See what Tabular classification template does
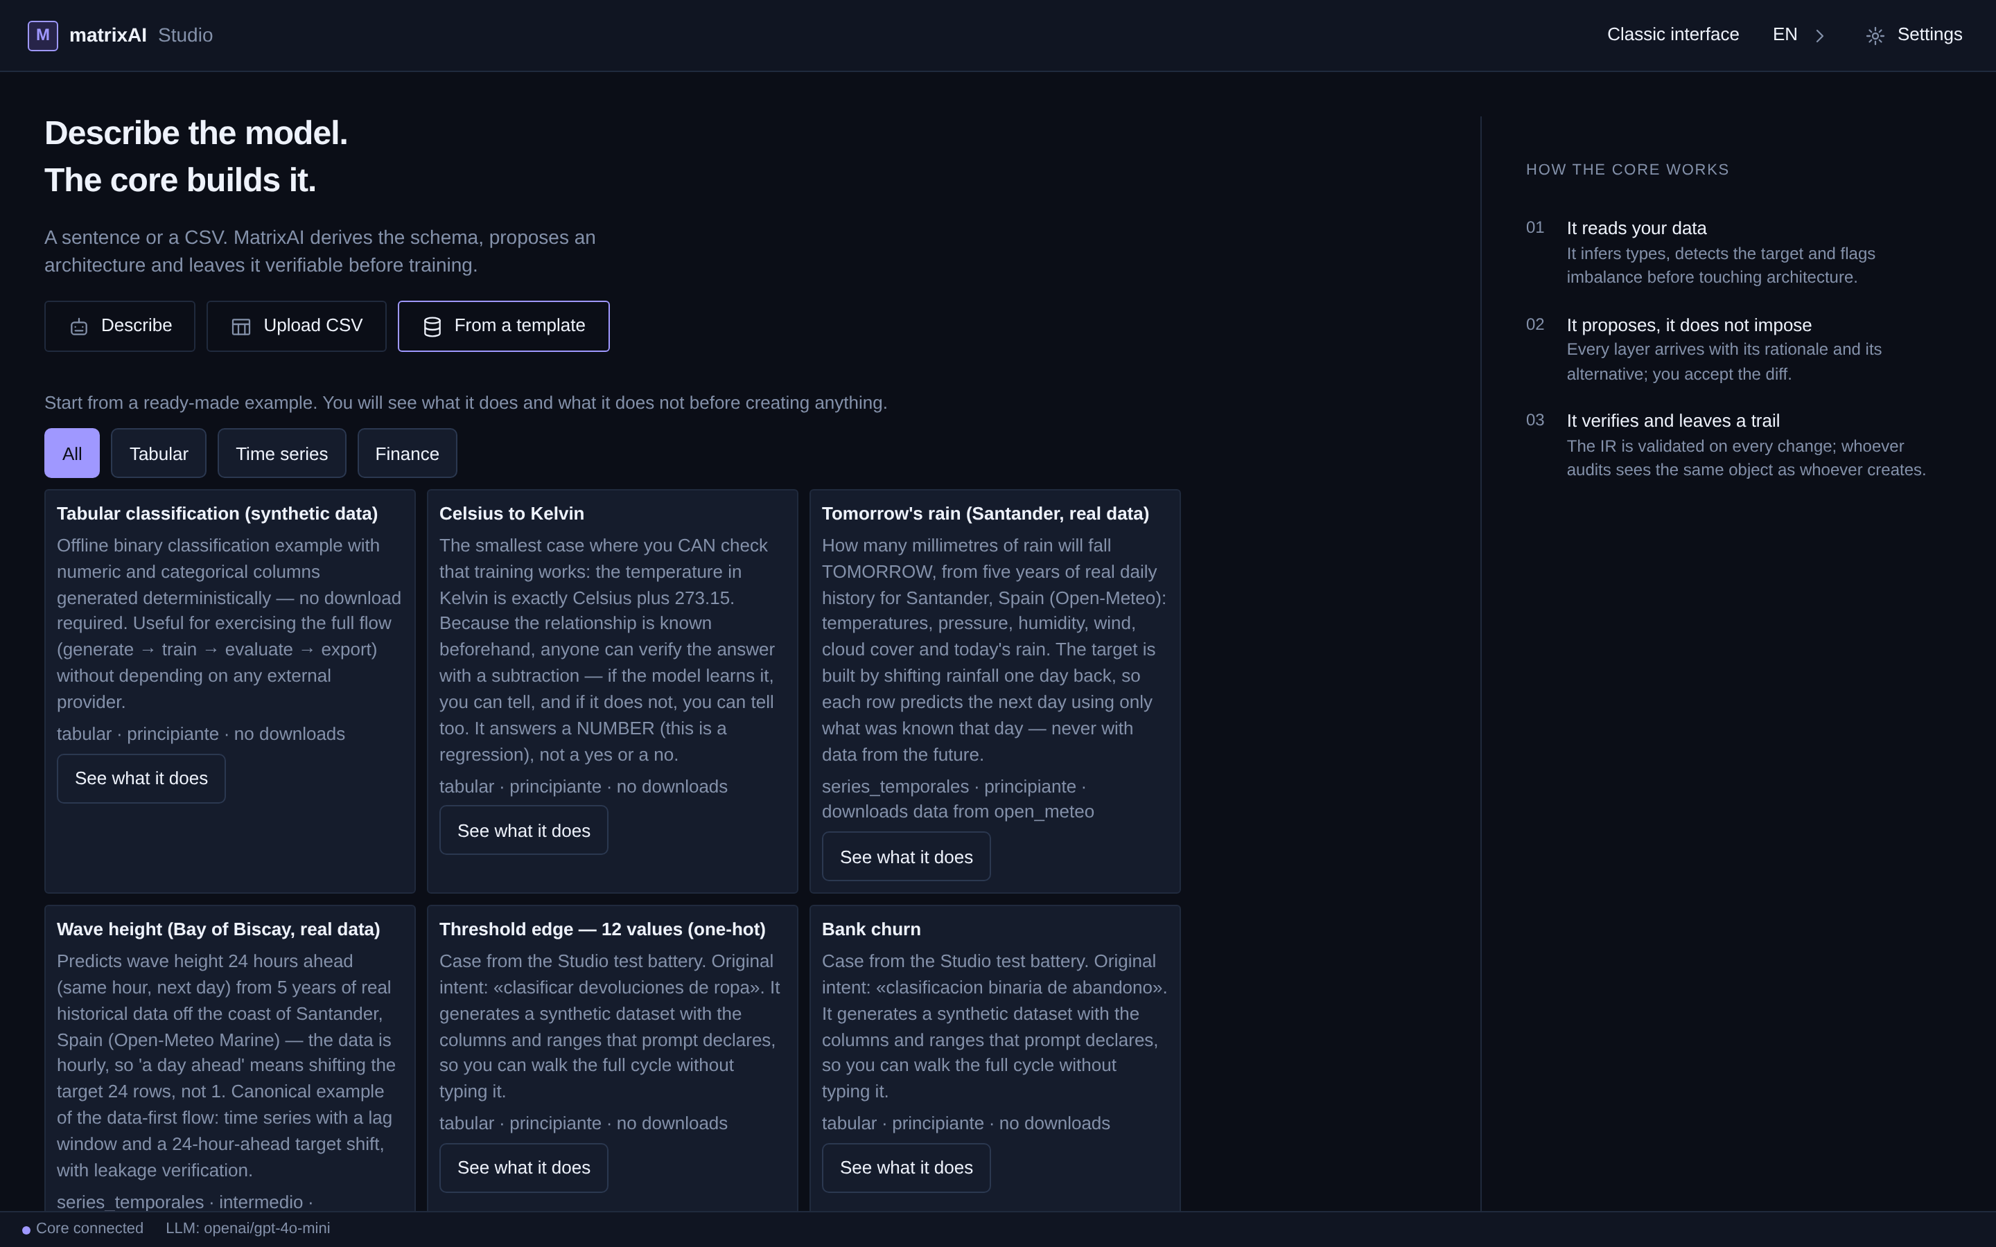This screenshot has height=1247, width=1996. pyautogui.click(x=141, y=779)
